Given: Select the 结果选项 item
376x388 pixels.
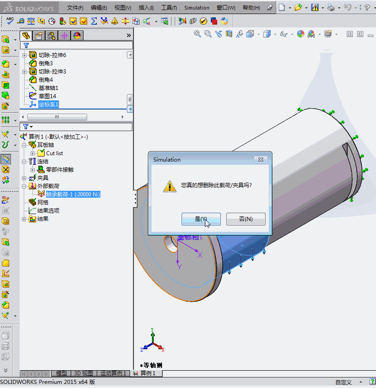Looking at the screenshot, I should (48, 211).
